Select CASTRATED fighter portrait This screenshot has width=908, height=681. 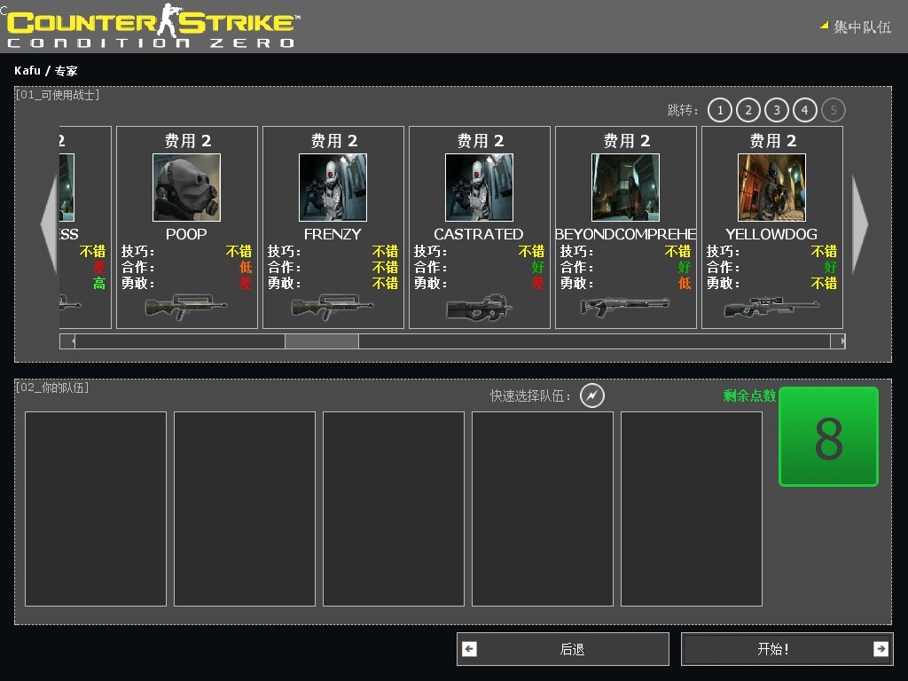tap(479, 187)
